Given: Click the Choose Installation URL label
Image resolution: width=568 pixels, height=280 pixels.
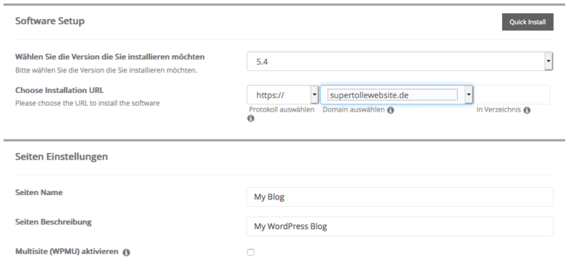Looking at the screenshot, I should coord(59,90).
